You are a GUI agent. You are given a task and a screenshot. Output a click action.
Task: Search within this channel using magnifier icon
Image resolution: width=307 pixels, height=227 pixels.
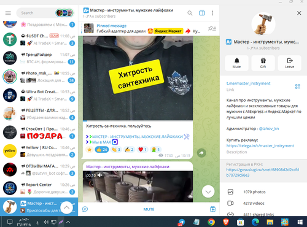click(x=190, y=13)
